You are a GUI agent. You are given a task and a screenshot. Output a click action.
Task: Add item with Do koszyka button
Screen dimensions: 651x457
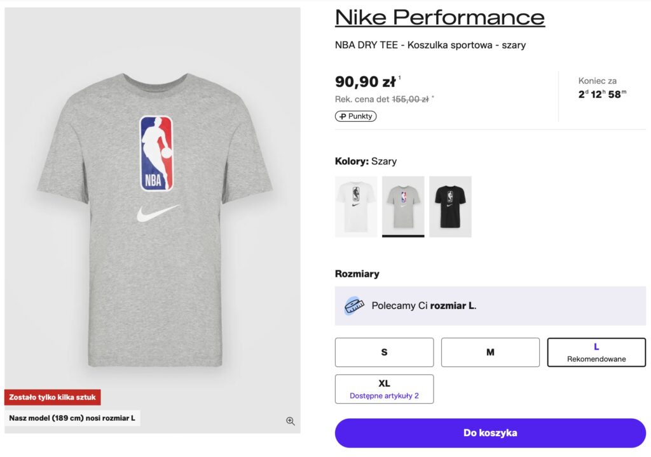point(490,433)
